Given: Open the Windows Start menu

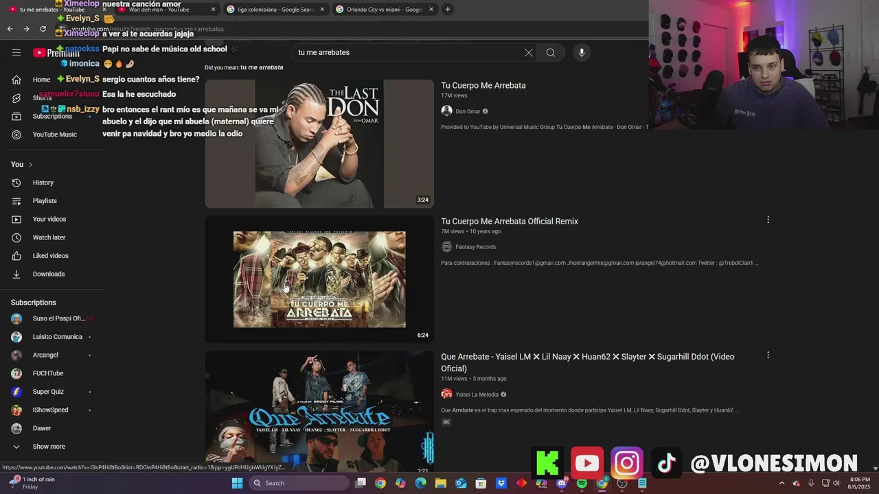Looking at the screenshot, I should (237, 483).
